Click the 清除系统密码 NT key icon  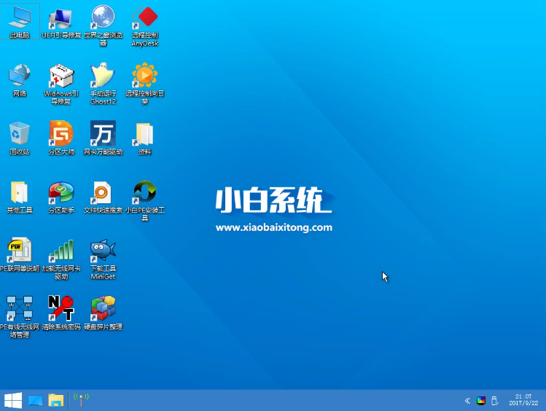coord(61,308)
